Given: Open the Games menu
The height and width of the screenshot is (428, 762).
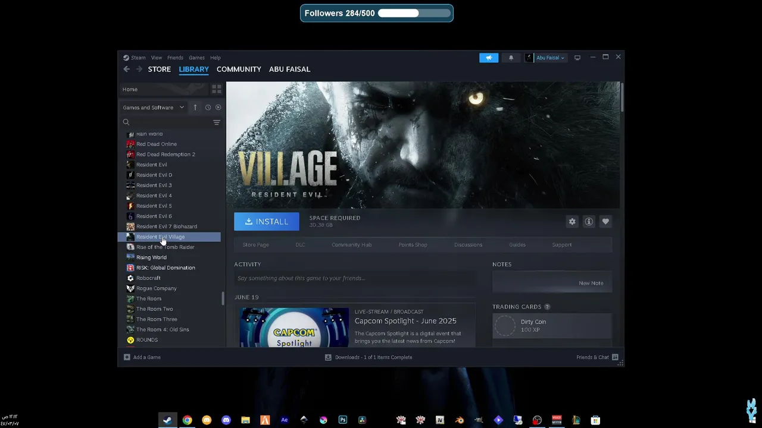Looking at the screenshot, I should pos(196,58).
